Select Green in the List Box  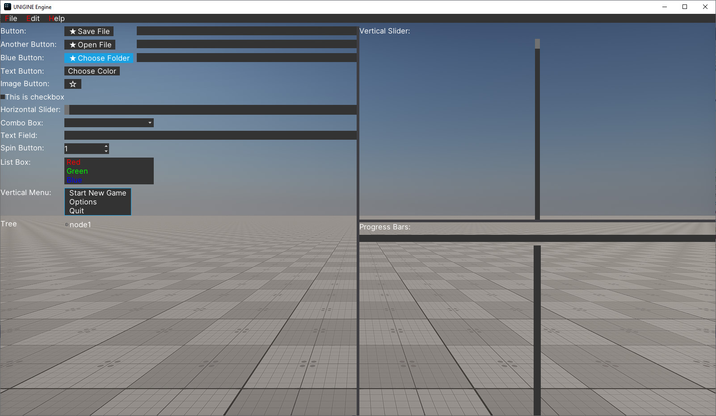pyautogui.click(x=77, y=171)
